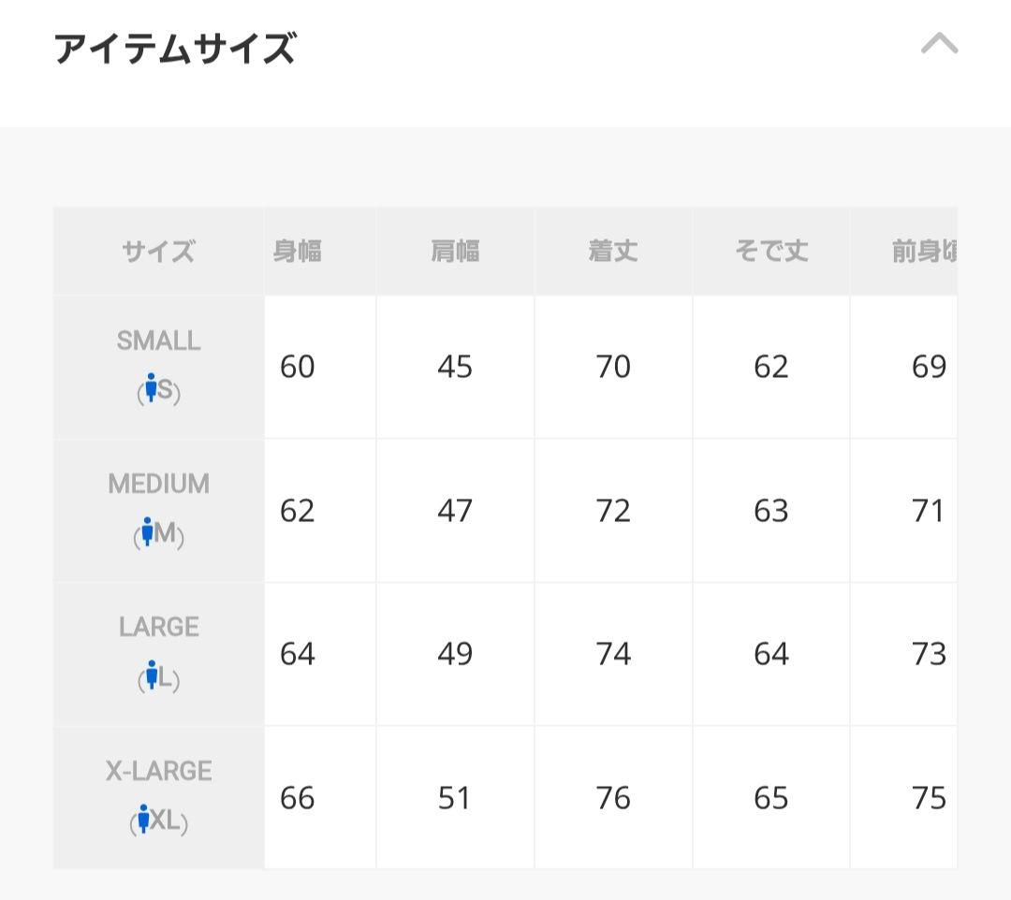The width and height of the screenshot is (1011, 900).
Task: Click the blue person icon beside XL
Action: (x=143, y=819)
